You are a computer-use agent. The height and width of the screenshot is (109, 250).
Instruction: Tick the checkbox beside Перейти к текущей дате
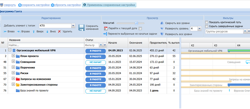pyautogui.click(x=140, y=29)
